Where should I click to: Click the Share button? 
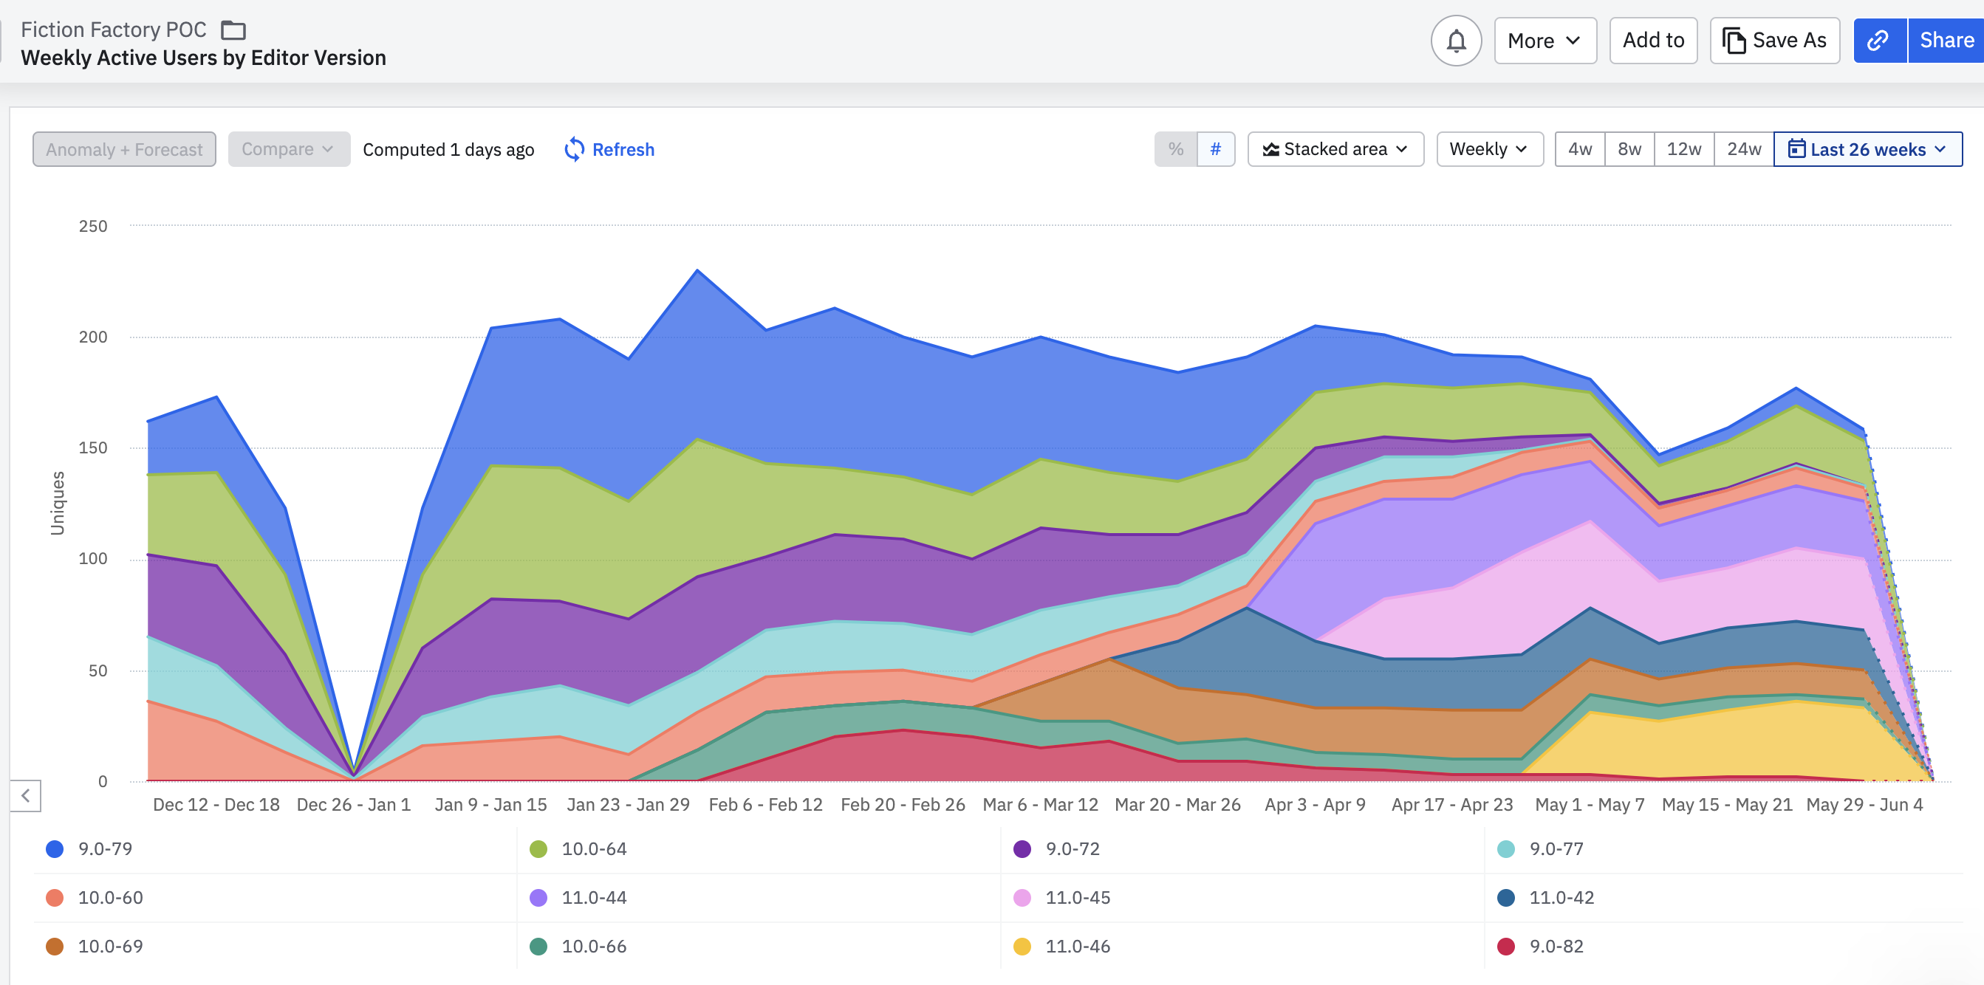pos(1946,40)
